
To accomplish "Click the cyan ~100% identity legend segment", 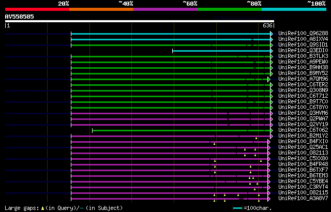I will (x=294, y=9).
